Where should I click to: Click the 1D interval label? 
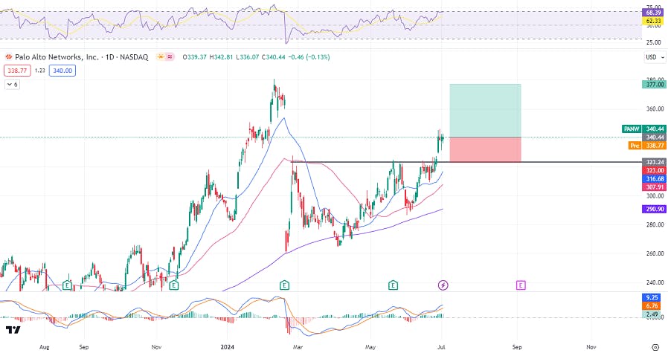pos(110,56)
